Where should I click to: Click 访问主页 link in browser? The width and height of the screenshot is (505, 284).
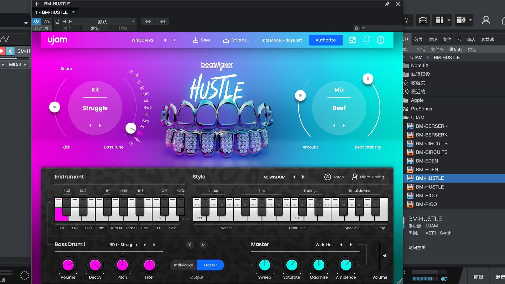(x=417, y=247)
